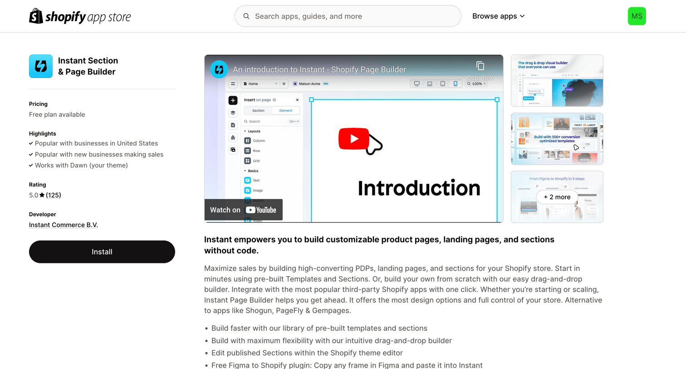Play the YouTube introduction video

[x=353, y=139]
